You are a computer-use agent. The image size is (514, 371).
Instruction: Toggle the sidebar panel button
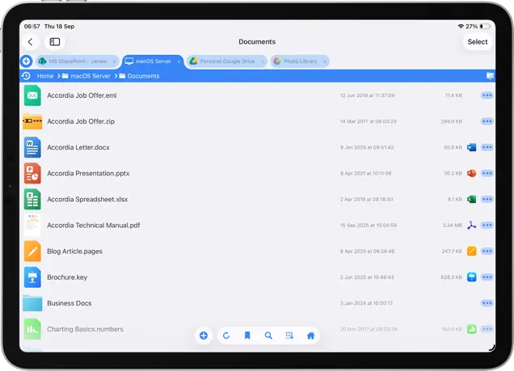click(x=55, y=42)
